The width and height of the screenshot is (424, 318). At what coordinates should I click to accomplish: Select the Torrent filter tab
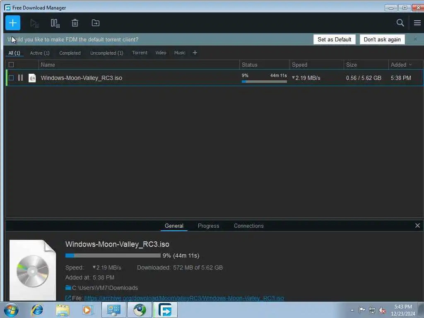click(140, 53)
